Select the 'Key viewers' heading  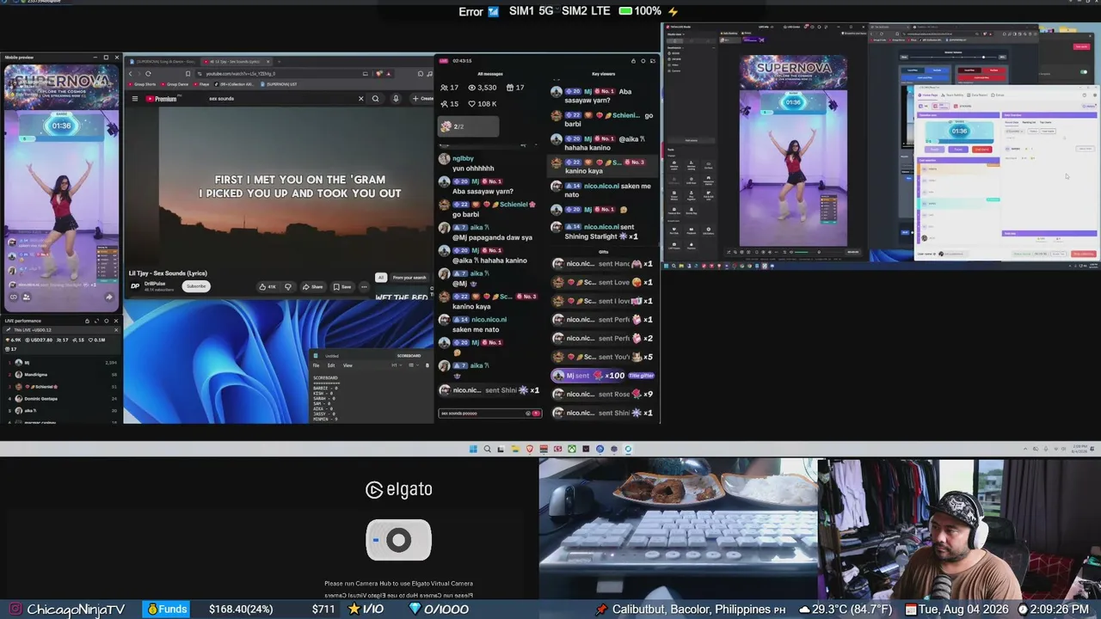tap(604, 74)
